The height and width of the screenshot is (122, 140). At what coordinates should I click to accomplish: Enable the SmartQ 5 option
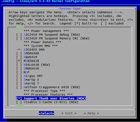[19, 80]
